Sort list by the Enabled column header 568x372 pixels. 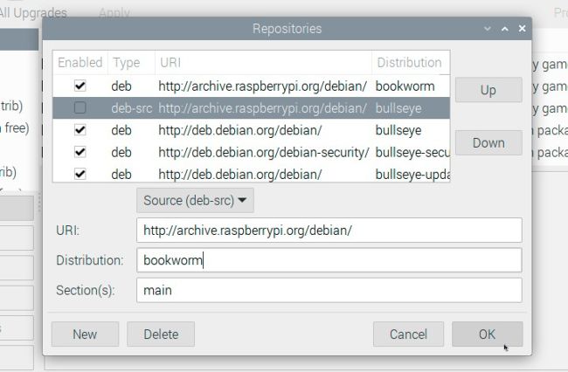(80, 63)
